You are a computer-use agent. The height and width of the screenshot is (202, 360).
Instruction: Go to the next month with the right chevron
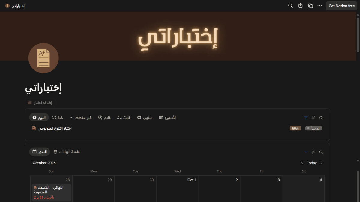point(322,163)
